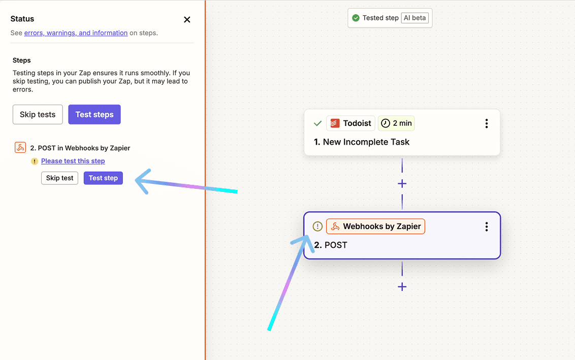Select the Todoist app label
The height and width of the screenshot is (360, 575).
(x=357, y=123)
